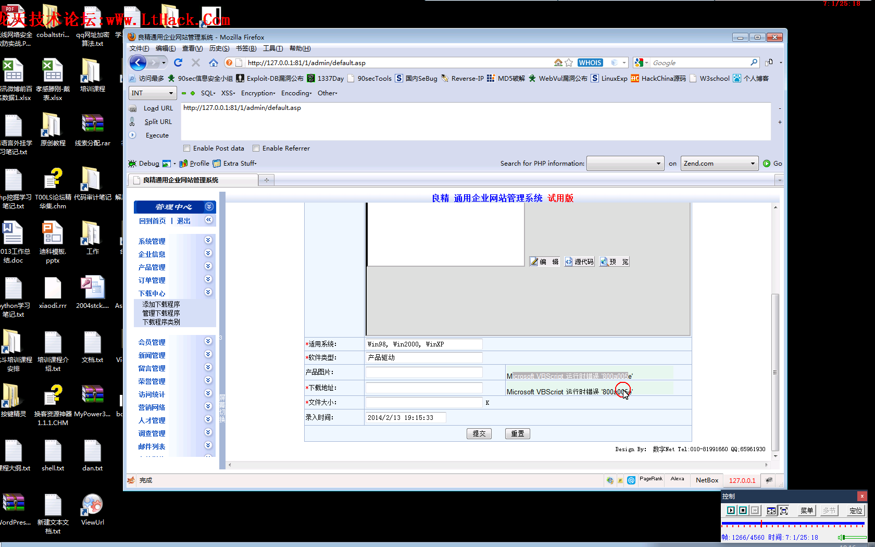Stop loading with the X icon
Viewport: 875px width, 547px height.
coord(196,63)
